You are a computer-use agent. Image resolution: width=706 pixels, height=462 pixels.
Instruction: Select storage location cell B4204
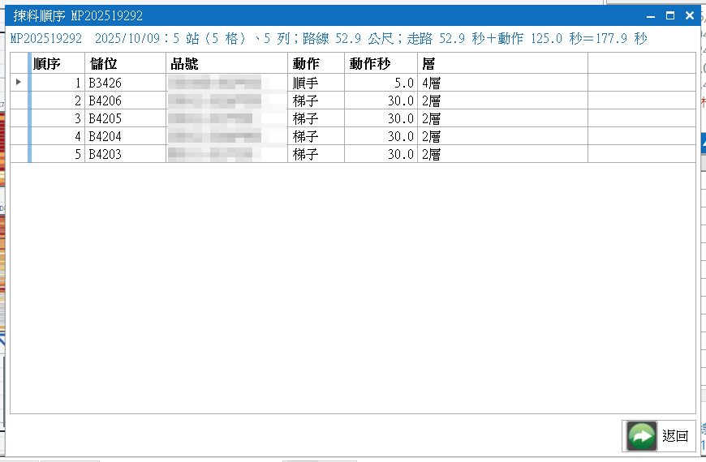point(125,136)
